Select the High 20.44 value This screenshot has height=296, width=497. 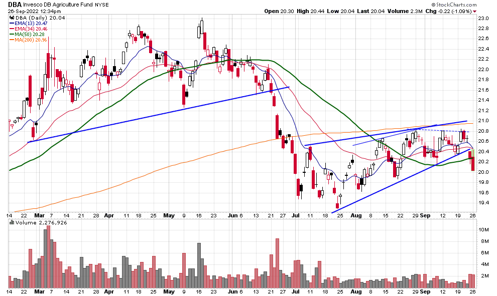(x=311, y=11)
